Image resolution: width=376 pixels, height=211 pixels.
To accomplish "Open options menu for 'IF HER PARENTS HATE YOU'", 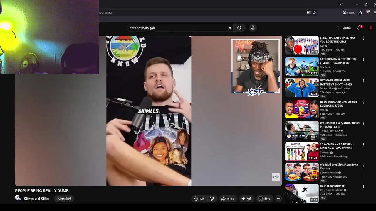I will pos(363,38).
